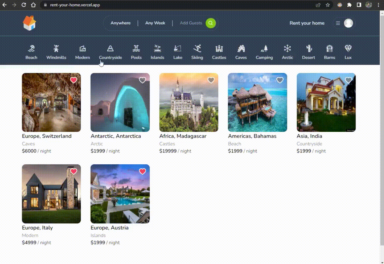Click the $6000 / night price
Image resolution: width=384 pixels, height=264 pixels.
36,151
